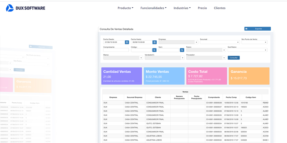Open the Funcionalidades menu

click(153, 8)
